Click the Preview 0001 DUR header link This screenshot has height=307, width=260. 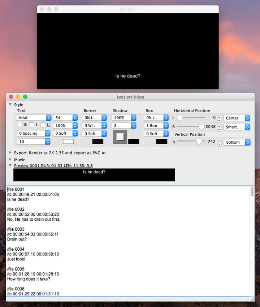pyautogui.click(x=53, y=166)
